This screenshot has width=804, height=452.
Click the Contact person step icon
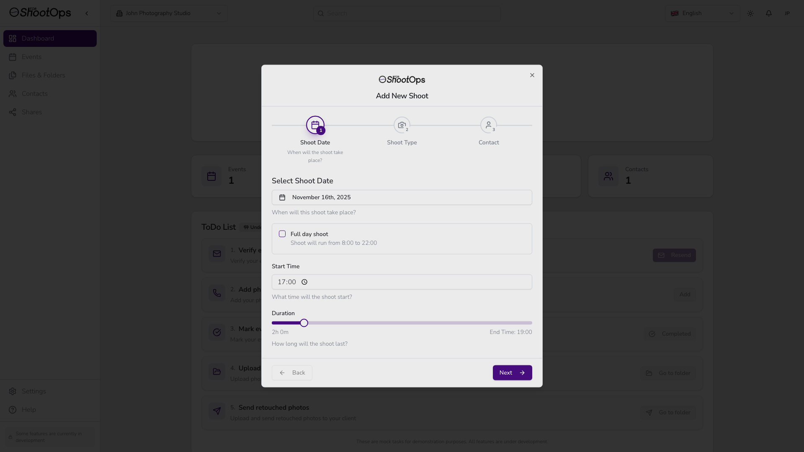click(x=488, y=125)
